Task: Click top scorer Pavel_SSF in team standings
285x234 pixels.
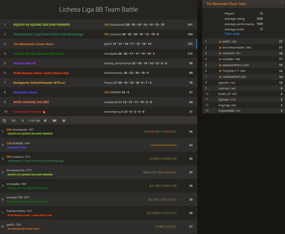Action: 111,83
